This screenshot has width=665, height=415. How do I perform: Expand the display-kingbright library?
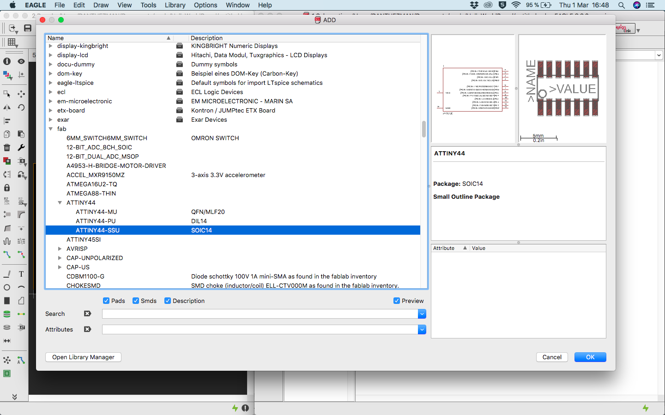tap(51, 46)
